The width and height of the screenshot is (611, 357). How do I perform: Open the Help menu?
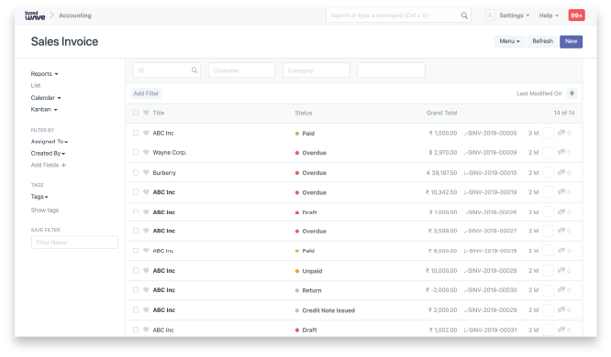tap(549, 16)
